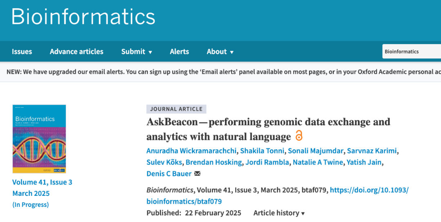
Task: Open author Shakila Tonni's link
Action: tap(262, 151)
